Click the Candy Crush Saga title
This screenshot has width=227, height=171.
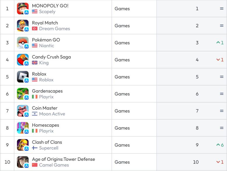pyautogui.click(x=51, y=57)
